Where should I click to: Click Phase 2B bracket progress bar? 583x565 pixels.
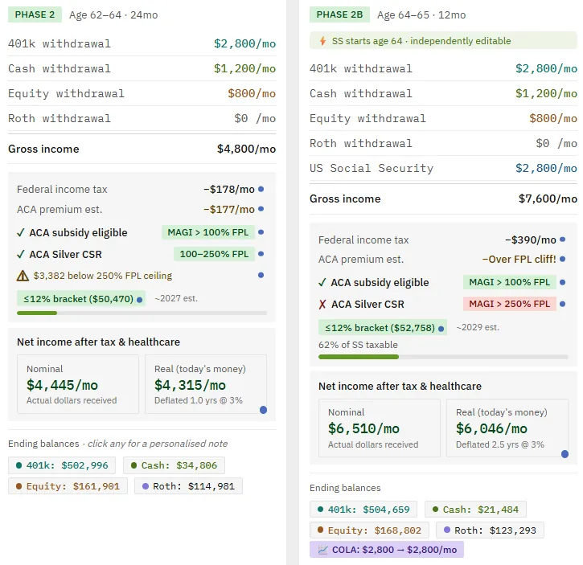click(x=443, y=357)
